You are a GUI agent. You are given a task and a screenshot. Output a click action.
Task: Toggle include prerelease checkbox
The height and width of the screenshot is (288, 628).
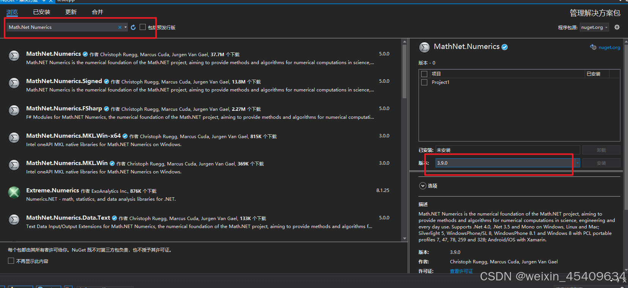coord(143,27)
